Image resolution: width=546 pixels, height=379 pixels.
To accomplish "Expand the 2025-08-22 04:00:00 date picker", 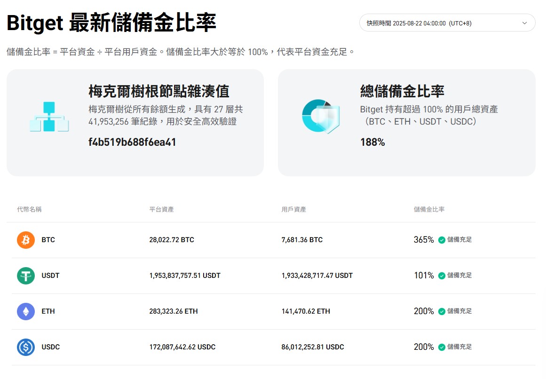I will click(x=446, y=23).
